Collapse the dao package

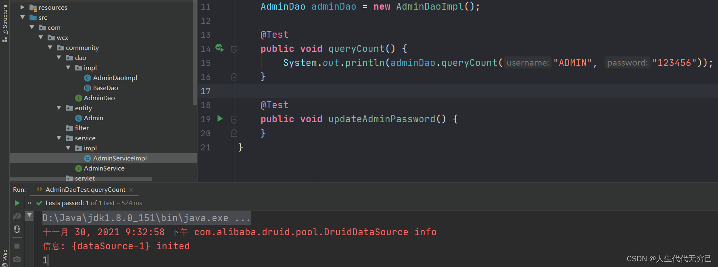point(59,58)
